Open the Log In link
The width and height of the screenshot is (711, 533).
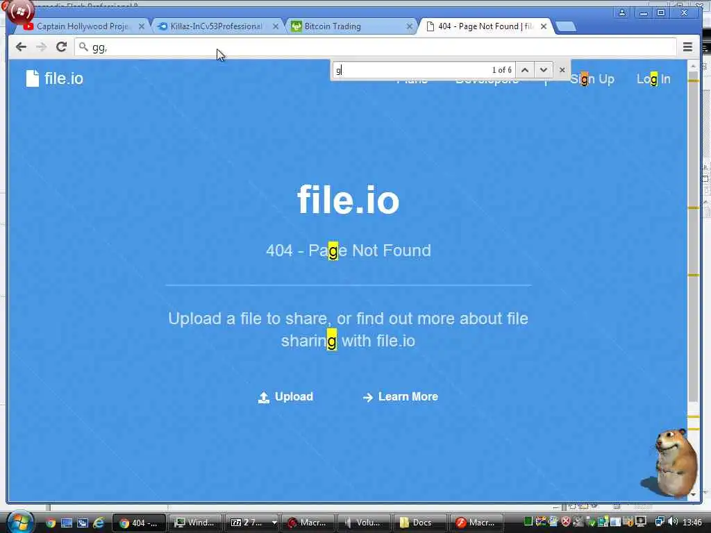pyautogui.click(x=653, y=79)
